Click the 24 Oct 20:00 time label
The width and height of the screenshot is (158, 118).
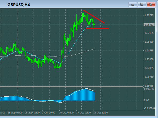coord(101,113)
